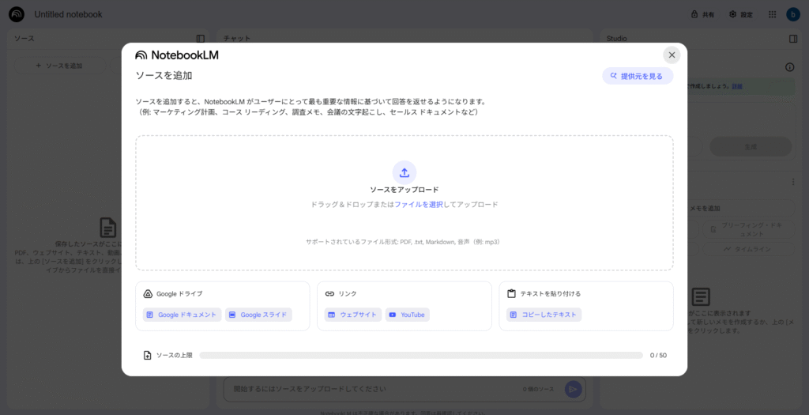Click the ソースの上限 progress bar

point(420,355)
